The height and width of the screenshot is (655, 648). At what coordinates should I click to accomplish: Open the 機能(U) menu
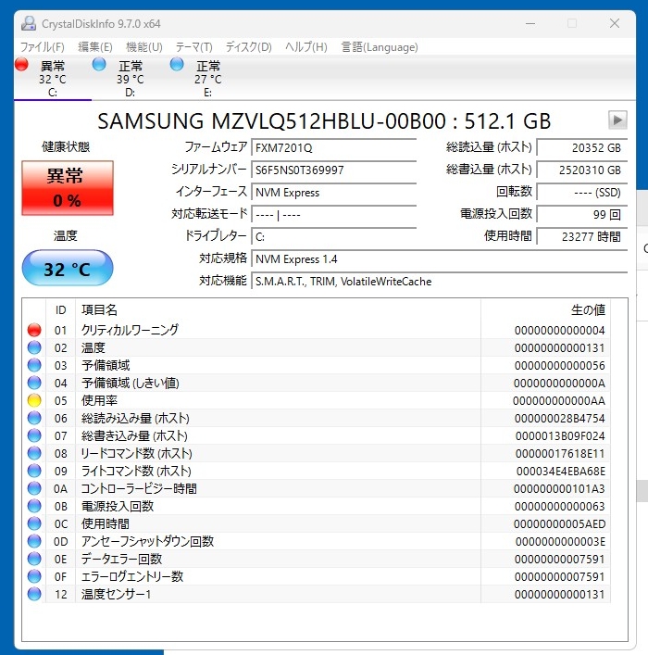pyautogui.click(x=143, y=47)
